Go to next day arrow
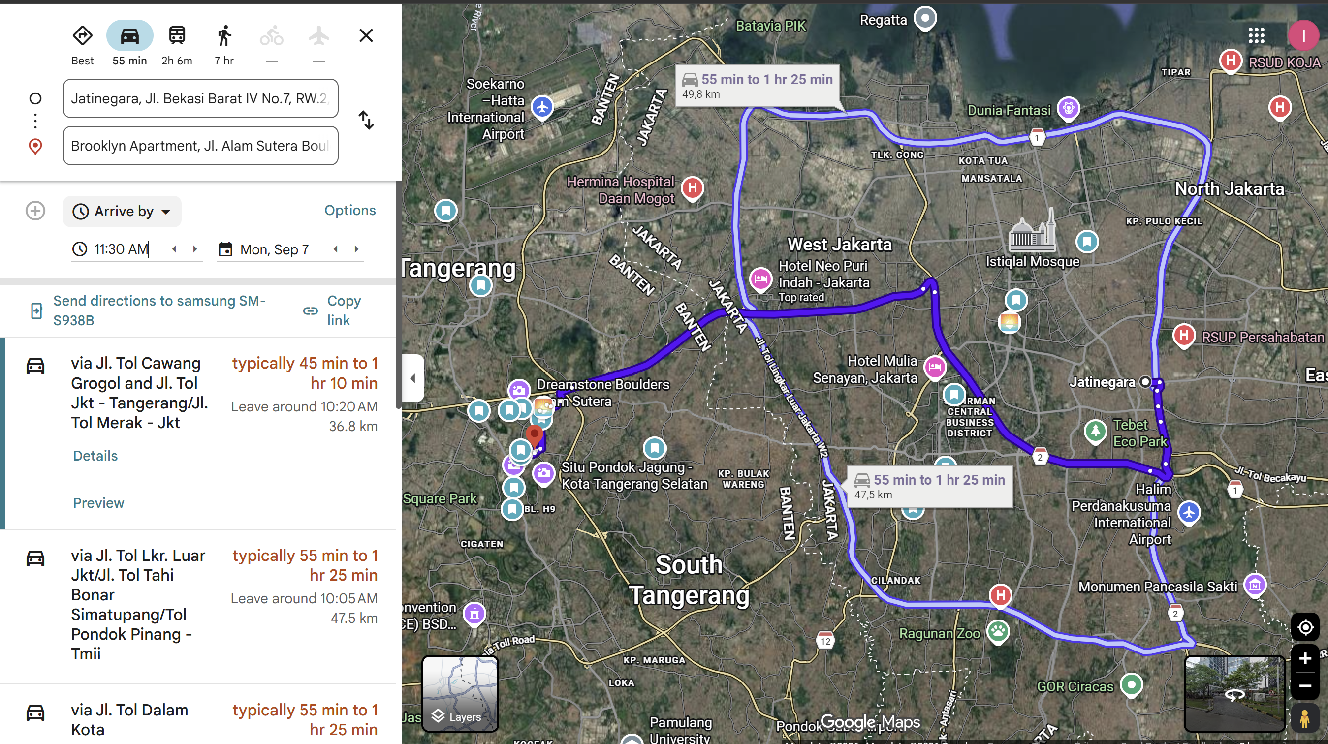Screen dimensions: 1328x744 pos(356,249)
